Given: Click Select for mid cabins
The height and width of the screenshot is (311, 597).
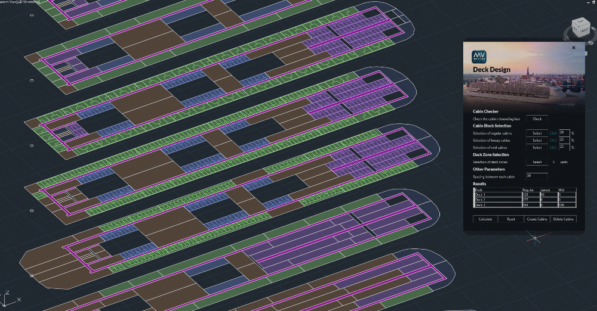Looking at the screenshot, I should 537,148.
